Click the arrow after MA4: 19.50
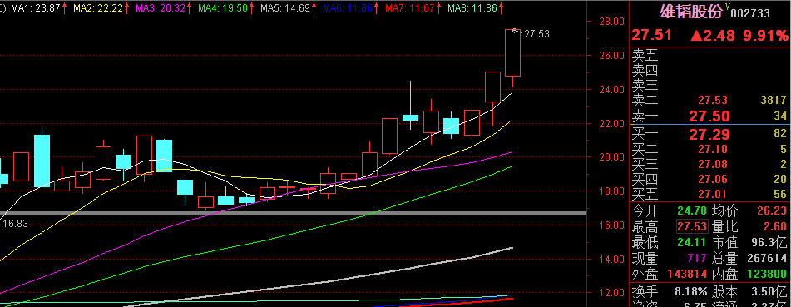This screenshot has width=791, height=307. click(252, 8)
